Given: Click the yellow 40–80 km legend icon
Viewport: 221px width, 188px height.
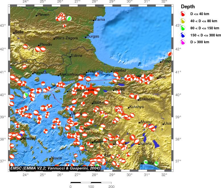Looking at the screenshot, I should click(183, 21).
